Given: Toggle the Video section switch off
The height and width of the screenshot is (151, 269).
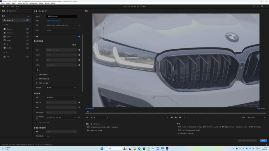Looking at the screenshot, I should click(x=80, y=36).
